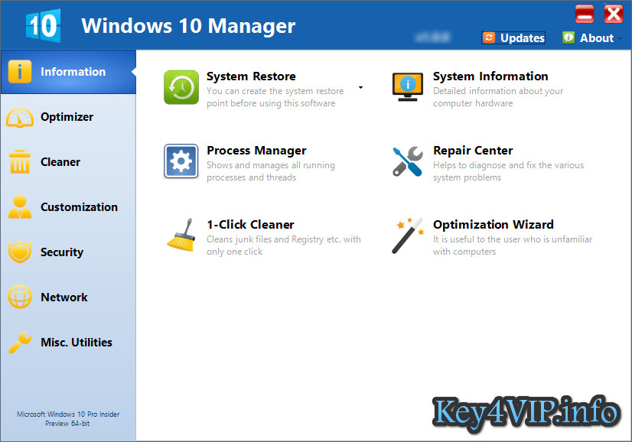Launch Repair Center title link
Image resolution: width=632 pixels, height=442 pixels.
473,151
